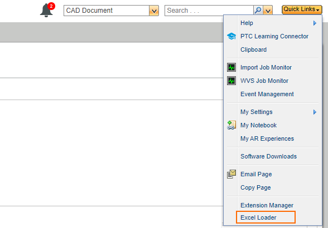Click the PTC Learning Connector graduation cap icon

231,36
